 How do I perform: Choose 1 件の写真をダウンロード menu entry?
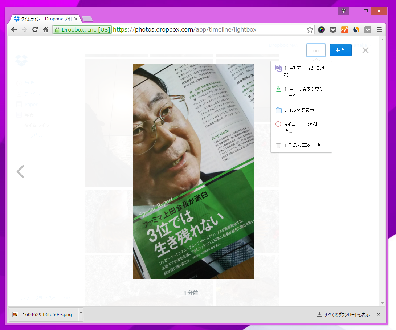pyautogui.click(x=301, y=92)
